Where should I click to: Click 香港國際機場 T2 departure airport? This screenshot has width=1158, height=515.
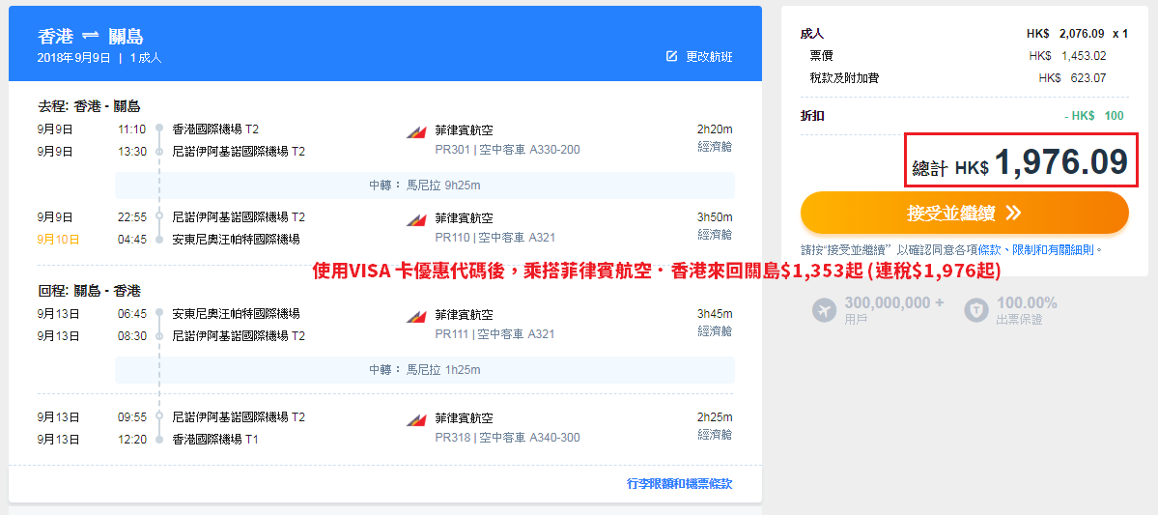(x=215, y=129)
